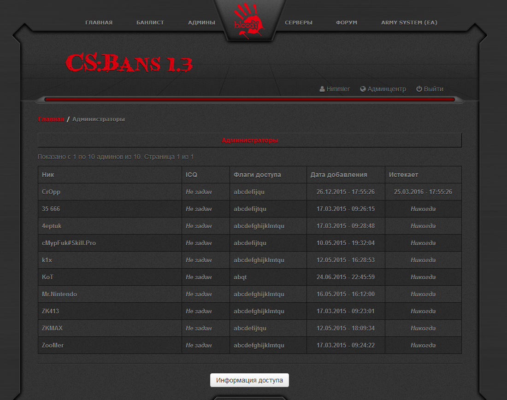Open the ФОРУМ menu item
Screen dimensions: 507x400
coord(346,23)
